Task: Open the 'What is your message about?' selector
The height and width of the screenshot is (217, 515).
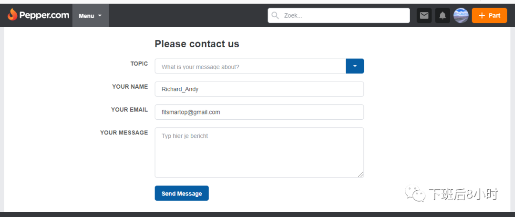Action: tap(250, 66)
